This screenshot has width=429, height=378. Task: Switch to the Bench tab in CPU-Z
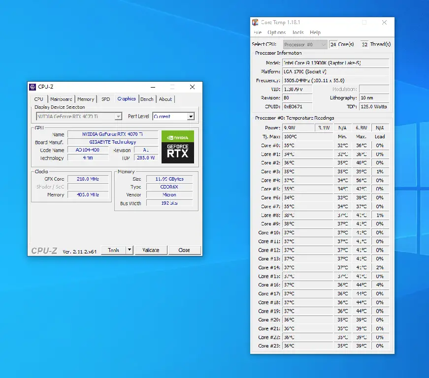(147, 99)
